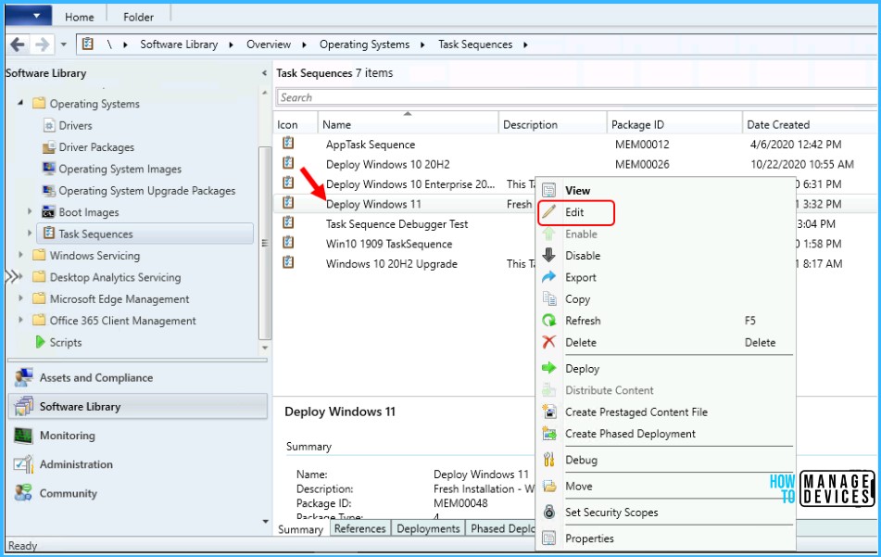The image size is (881, 557).
Task: Click the Refresh green icon
Action: pos(549,321)
